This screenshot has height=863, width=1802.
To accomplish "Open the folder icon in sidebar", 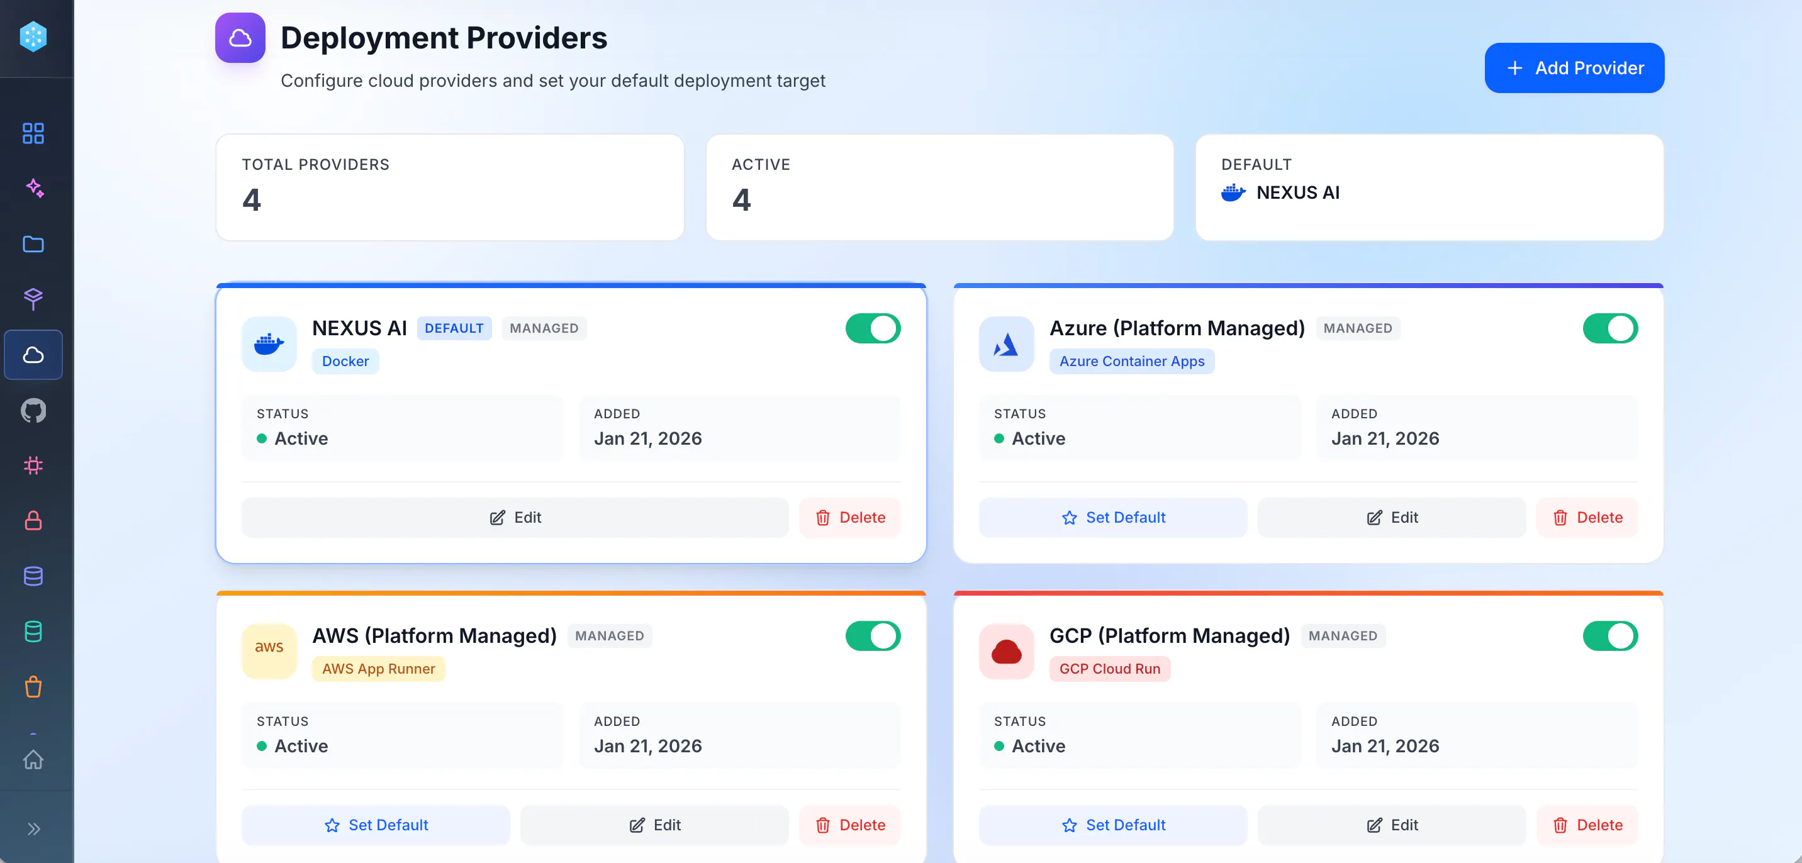I will (x=33, y=244).
